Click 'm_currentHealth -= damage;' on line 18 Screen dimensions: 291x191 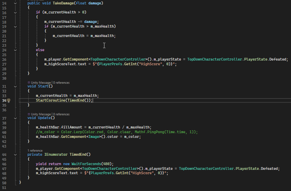pos(72,22)
